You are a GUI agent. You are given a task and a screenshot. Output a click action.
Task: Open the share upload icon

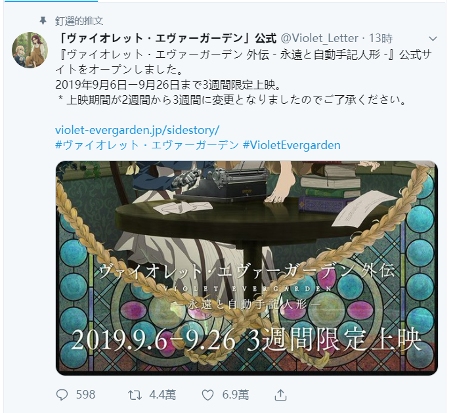(280, 395)
